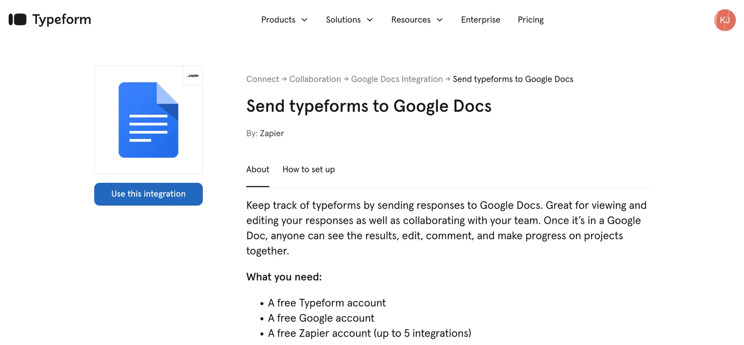Click the Typeform logo icon

[18, 20]
